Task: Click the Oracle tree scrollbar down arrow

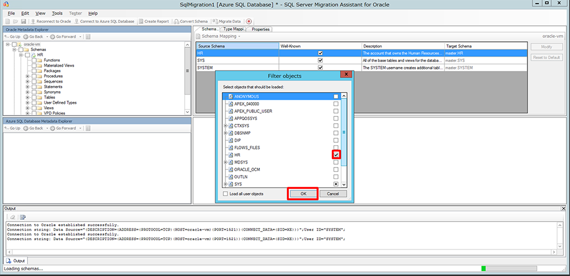Action: [x=188, y=112]
